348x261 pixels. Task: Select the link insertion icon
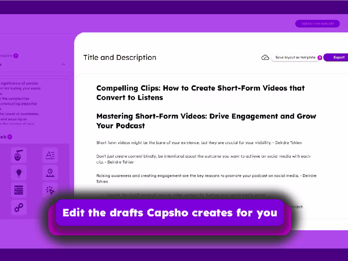[19, 208]
